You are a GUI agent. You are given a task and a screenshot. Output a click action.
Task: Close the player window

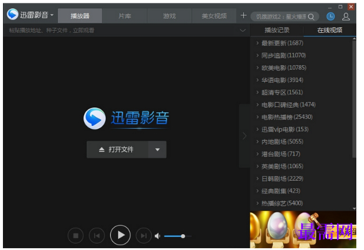(x=351, y=6)
